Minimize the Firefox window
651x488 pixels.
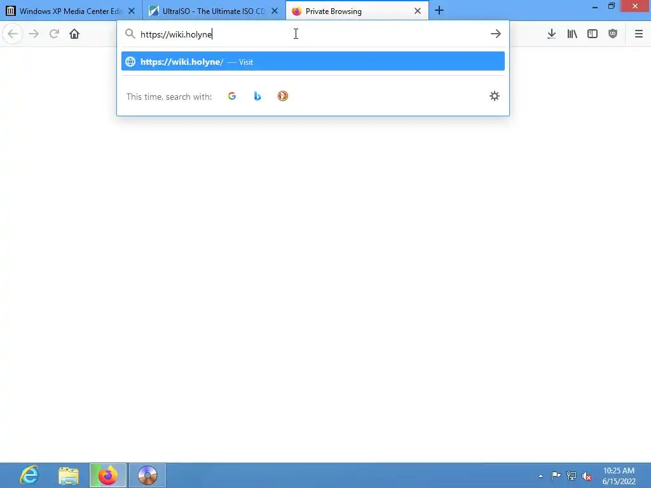coord(595,6)
